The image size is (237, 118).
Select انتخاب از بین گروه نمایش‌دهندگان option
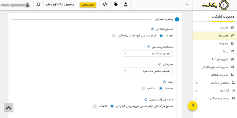pos(114,36)
